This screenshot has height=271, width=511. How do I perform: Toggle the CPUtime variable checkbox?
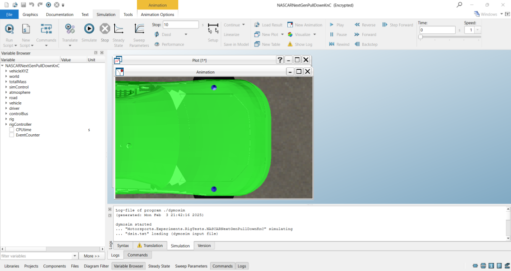click(x=12, y=130)
